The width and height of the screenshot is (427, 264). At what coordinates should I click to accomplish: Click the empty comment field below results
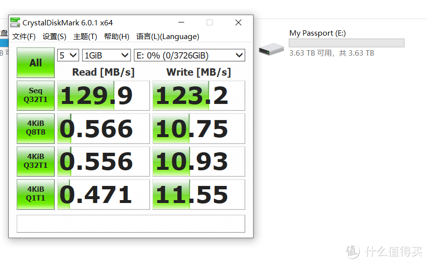point(131,224)
